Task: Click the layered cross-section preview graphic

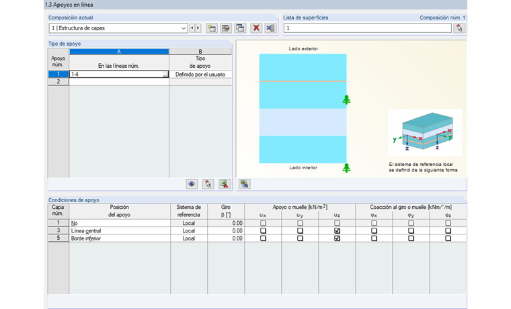Action: 303,108
